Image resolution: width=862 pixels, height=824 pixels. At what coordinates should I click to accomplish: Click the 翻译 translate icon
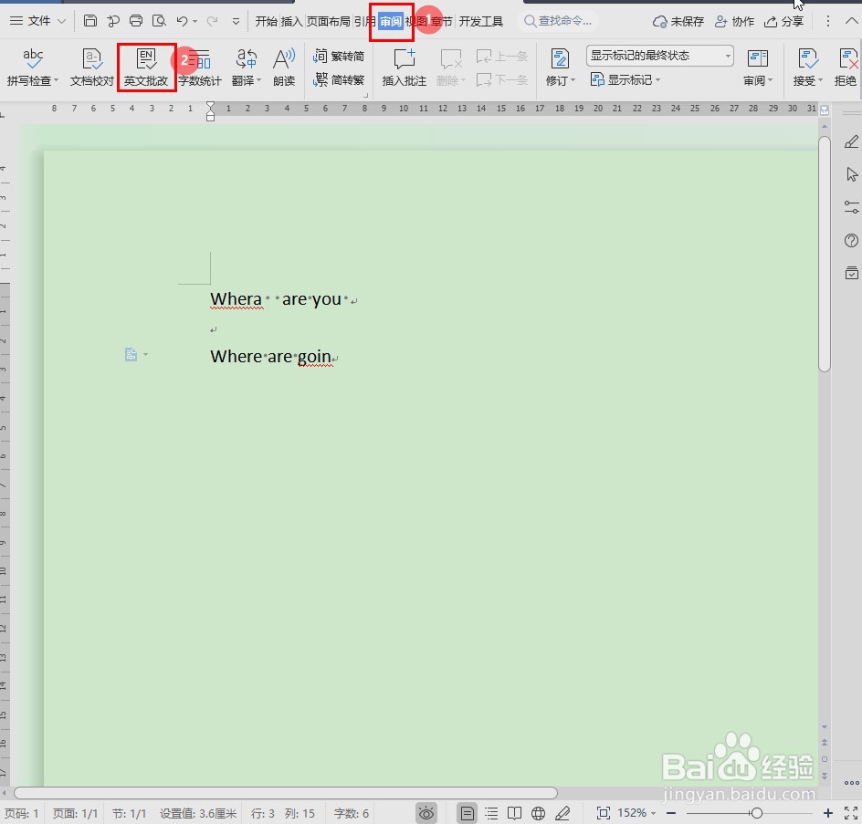[247, 58]
